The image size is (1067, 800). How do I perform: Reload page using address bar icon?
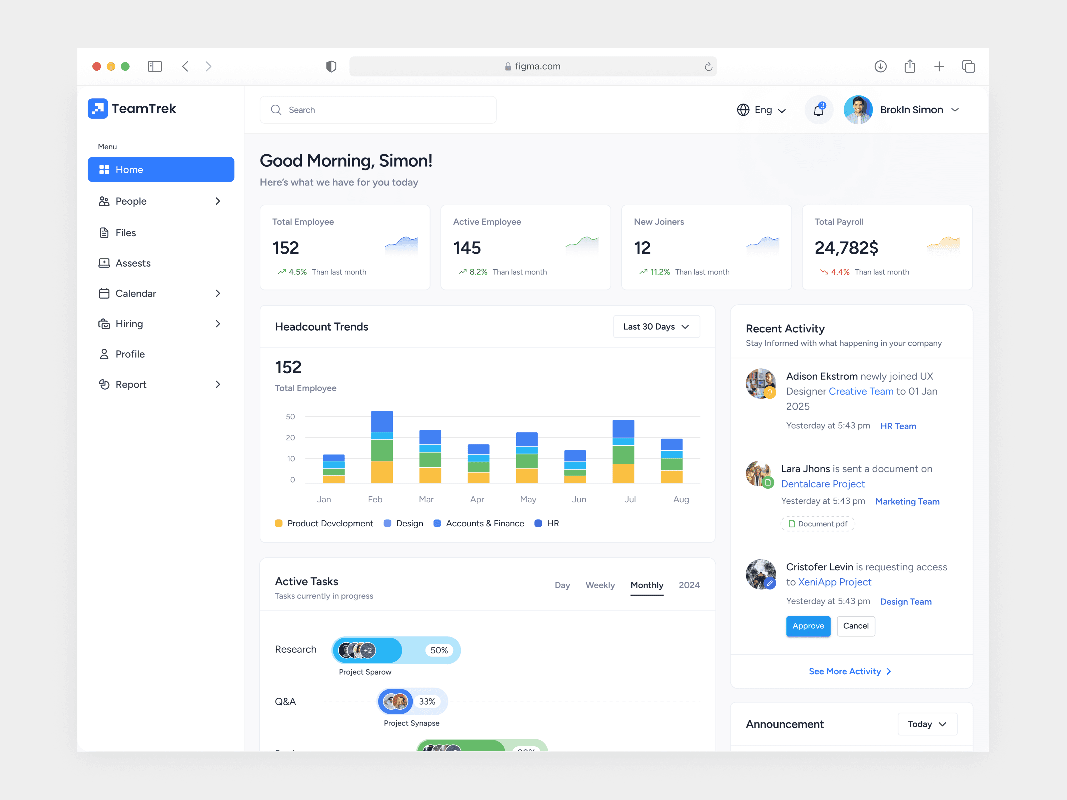click(708, 67)
